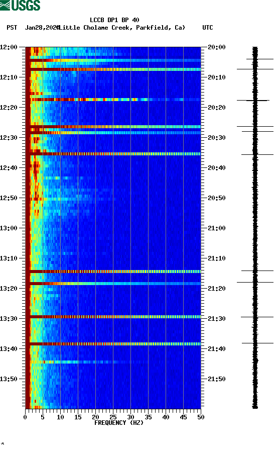
Task: Click the 21:00 UTC time label
Action: (217, 228)
